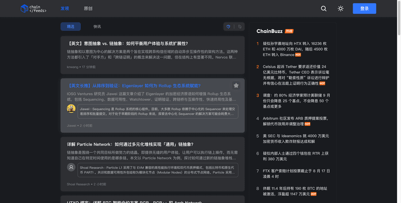The image size is (401, 203).
Task: Switch to the 发现 nav tab
Action: [65, 8]
